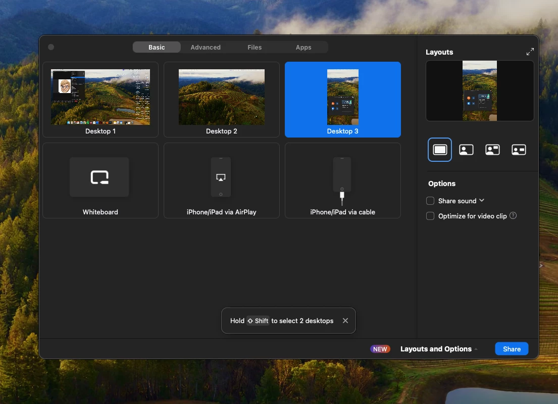Viewport: 558px width, 404px height.
Task: Collapse the Layouts and Options panel
Action: pyautogui.click(x=439, y=349)
